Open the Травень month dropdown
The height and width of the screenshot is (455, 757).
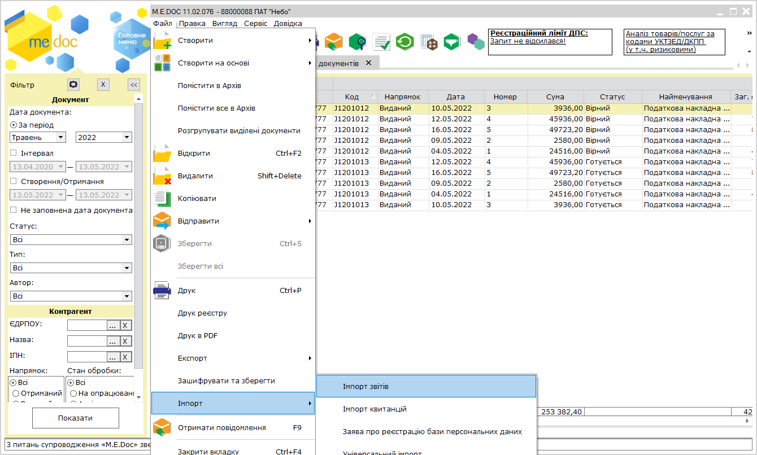click(38, 137)
